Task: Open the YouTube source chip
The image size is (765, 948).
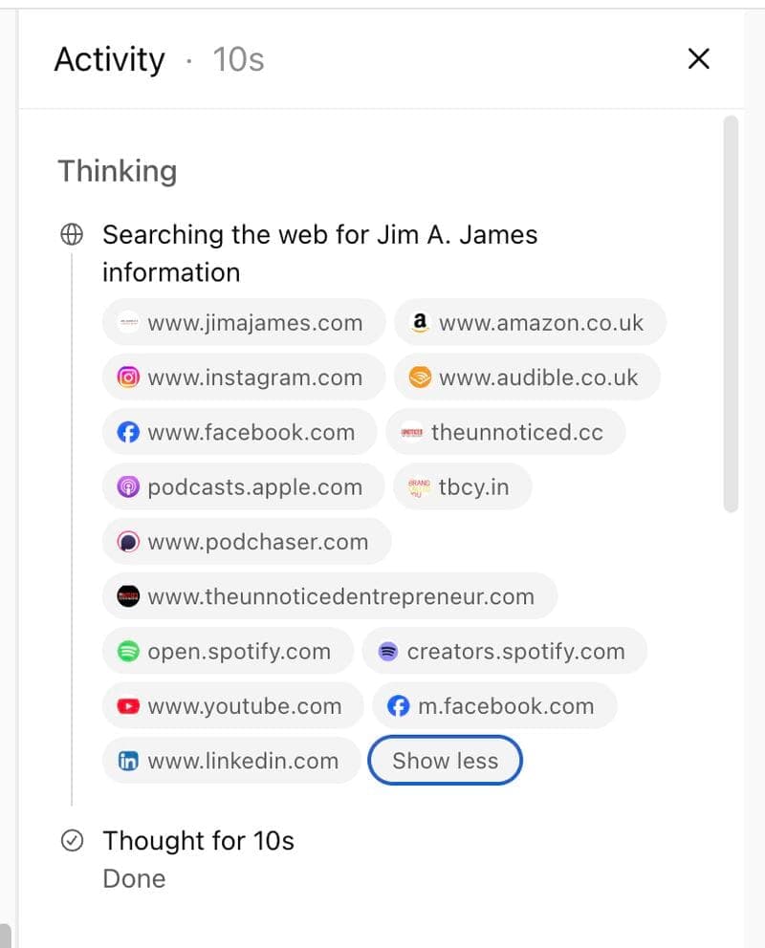Action: 233,705
